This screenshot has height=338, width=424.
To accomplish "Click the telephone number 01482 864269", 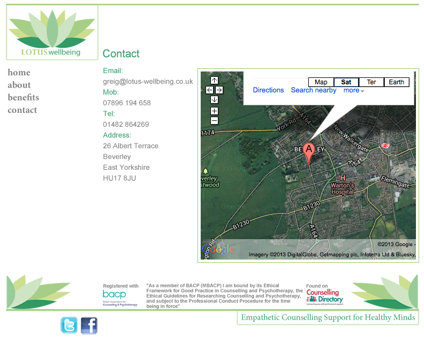I will coord(126,125).
